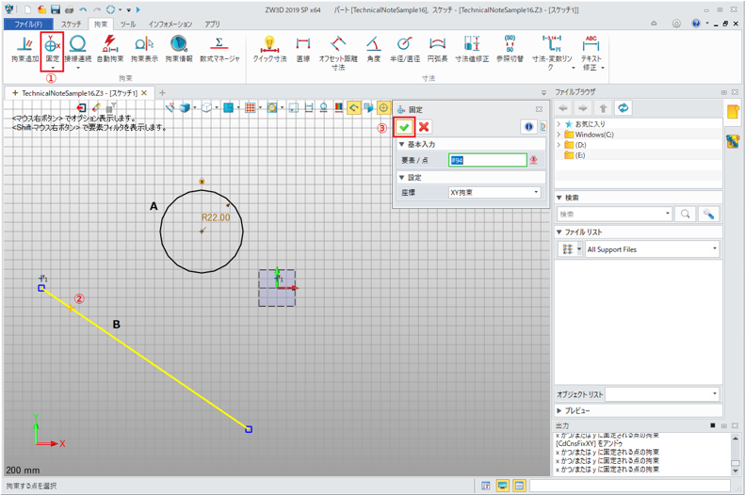Confirm with the green checkmark button
This screenshot has height=495, width=745.
404,127
